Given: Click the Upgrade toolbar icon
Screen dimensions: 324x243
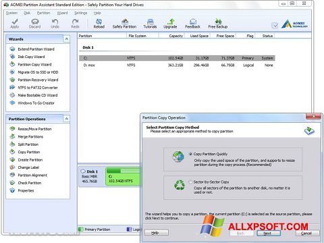Looking at the screenshot, I should pyautogui.click(x=170, y=24).
